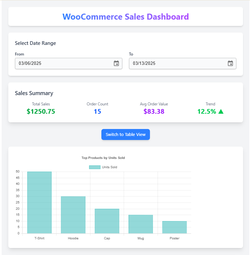Screen dimensions: 250x255
Task: Click the T-Shirt bar in the chart
Action: coord(39,202)
